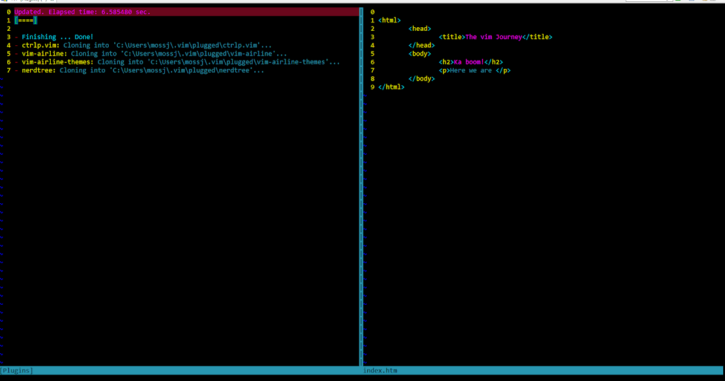Click the ctrlp.vim plugin name

click(x=39, y=45)
